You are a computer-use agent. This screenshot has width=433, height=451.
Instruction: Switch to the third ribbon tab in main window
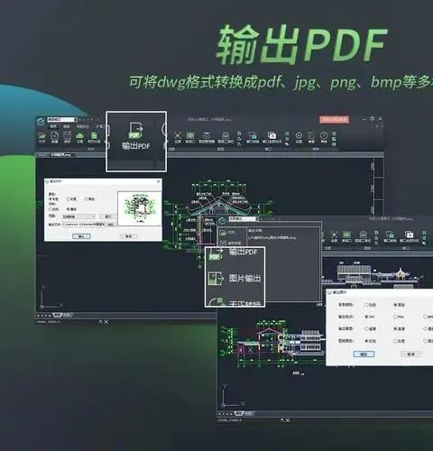(x=82, y=126)
